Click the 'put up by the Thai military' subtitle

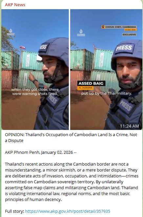click(106, 93)
